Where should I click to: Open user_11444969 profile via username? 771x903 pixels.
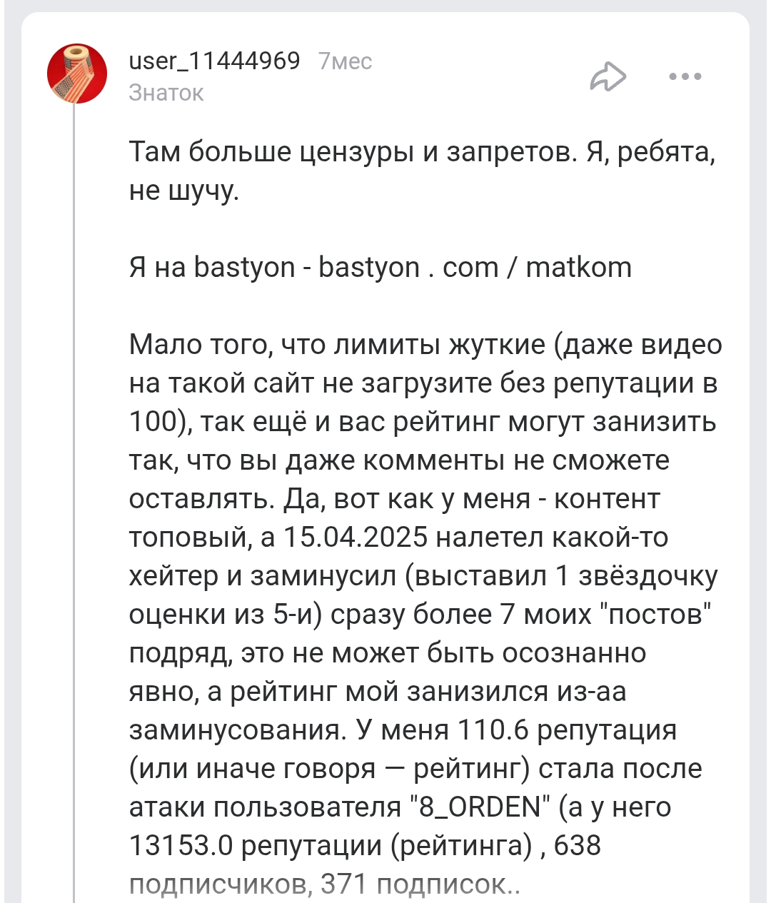tap(214, 61)
